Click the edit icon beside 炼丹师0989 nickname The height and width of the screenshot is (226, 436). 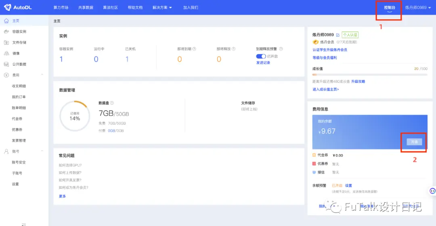click(x=337, y=35)
